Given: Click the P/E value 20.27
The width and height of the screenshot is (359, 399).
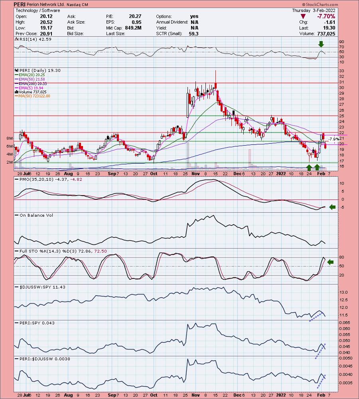Looking at the screenshot, I should click(135, 16).
